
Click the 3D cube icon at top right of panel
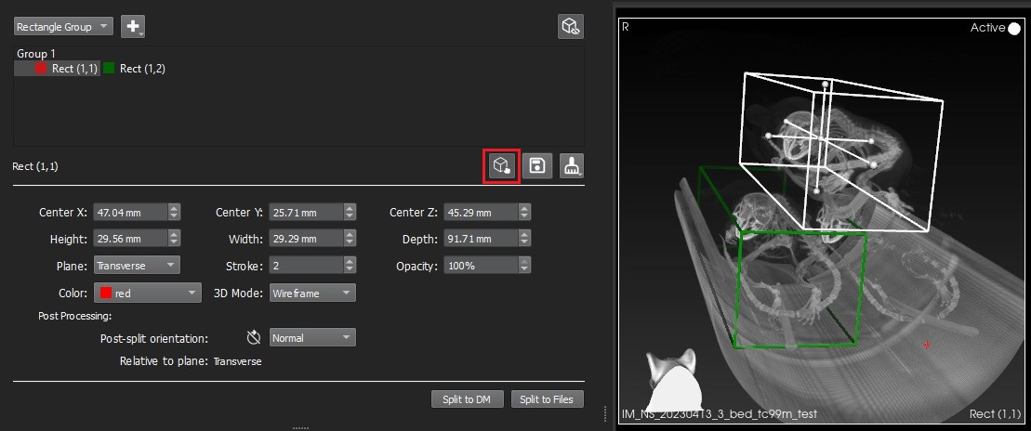pyautogui.click(x=571, y=27)
